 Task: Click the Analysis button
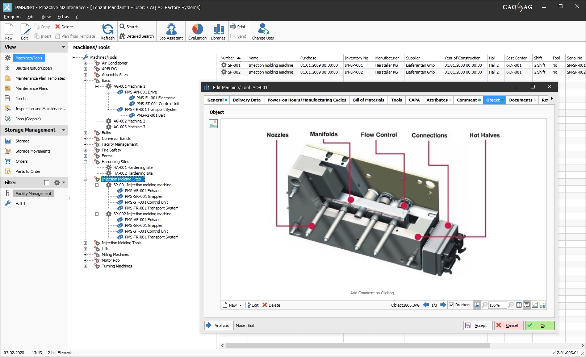pos(218,325)
